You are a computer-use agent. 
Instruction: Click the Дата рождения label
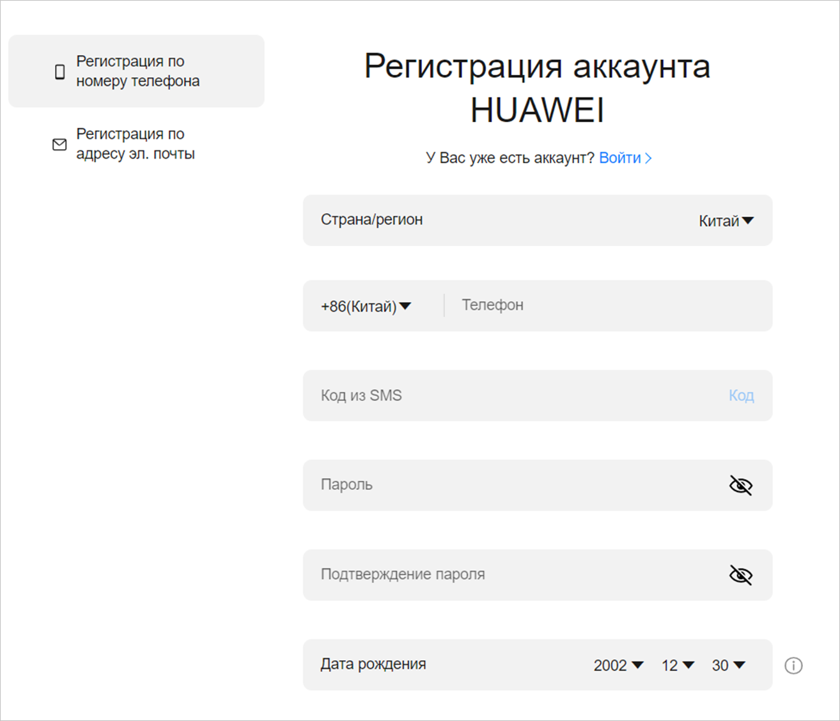(373, 664)
